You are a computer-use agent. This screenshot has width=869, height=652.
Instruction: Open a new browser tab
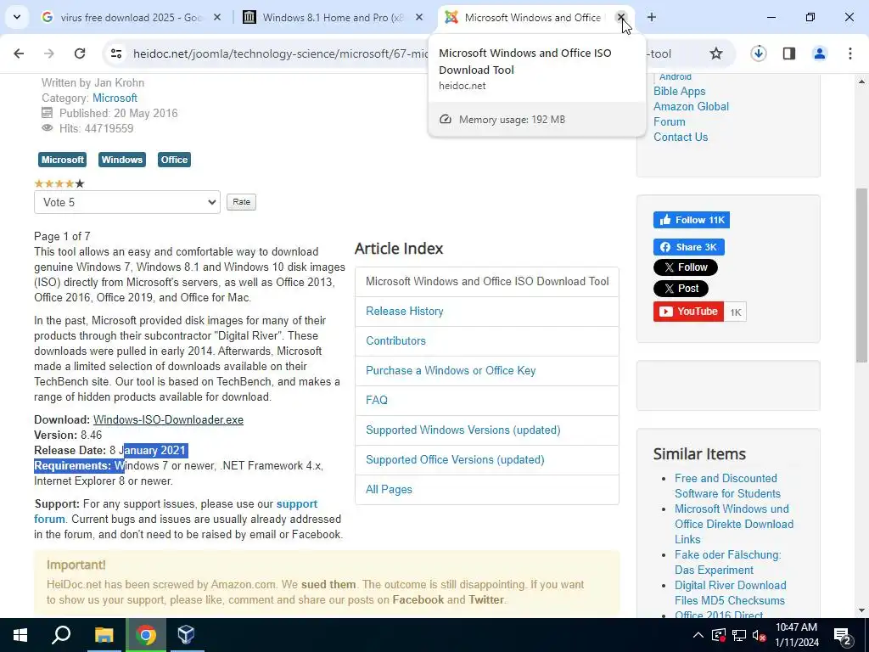click(652, 18)
